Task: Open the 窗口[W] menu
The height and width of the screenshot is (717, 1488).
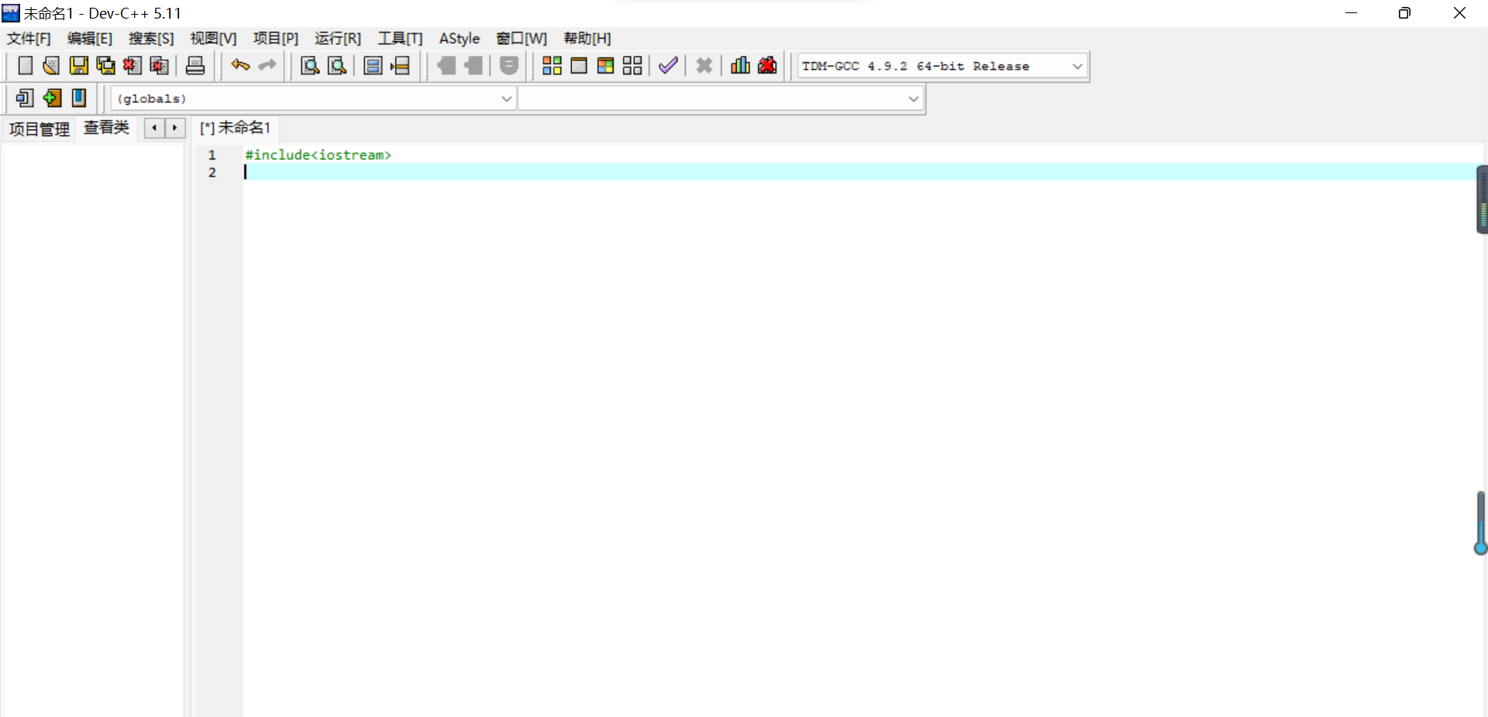Action: click(522, 39)
